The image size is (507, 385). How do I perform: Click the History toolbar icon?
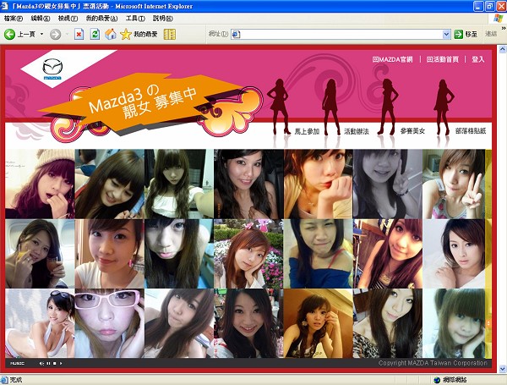pos(170,34)
